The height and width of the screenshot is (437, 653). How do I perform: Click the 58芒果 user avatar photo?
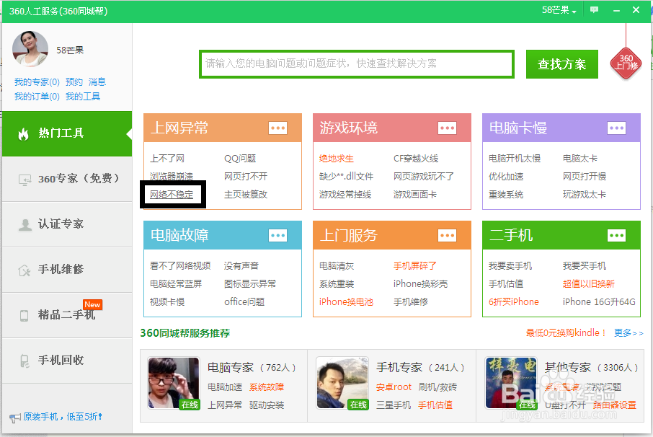(30, 49)
